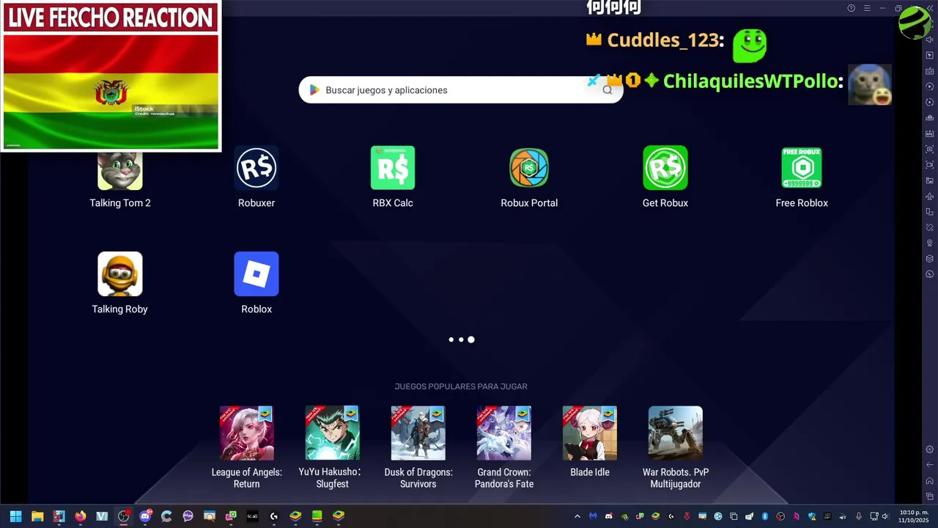938x528 pixels.
Task: Click the Google Play logo in the search bar
Action: (x=314, y=89)
